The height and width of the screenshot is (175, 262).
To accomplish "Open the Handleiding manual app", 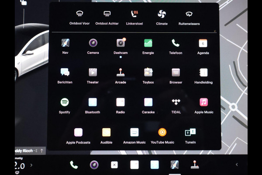I will point(203,73).
